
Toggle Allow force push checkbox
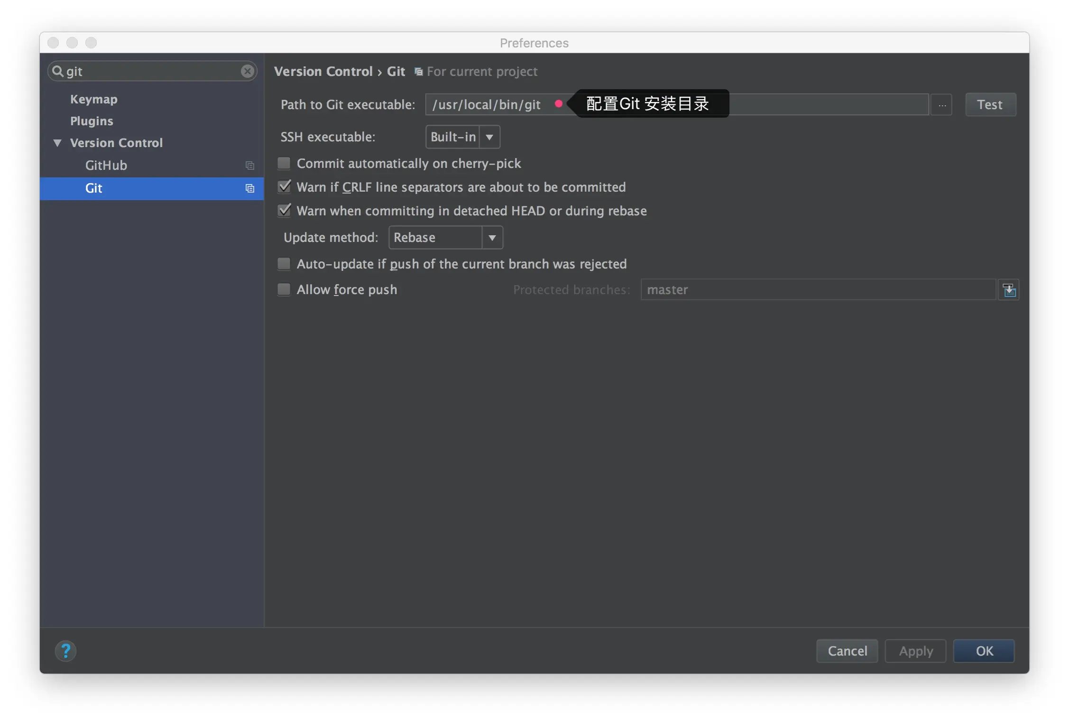(284, 289)
